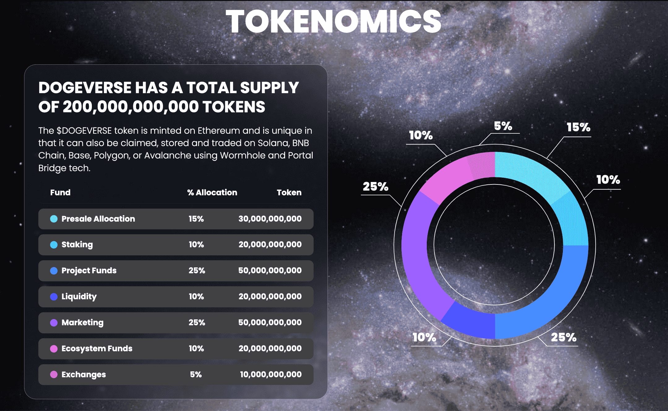
Task: Click the pink dot beside Ecosystem Funds
Action: pyautogui.click(x=54, y=349)
